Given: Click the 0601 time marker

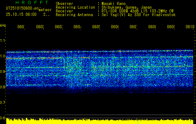Looking at the screenshot, I should point(21,27).
